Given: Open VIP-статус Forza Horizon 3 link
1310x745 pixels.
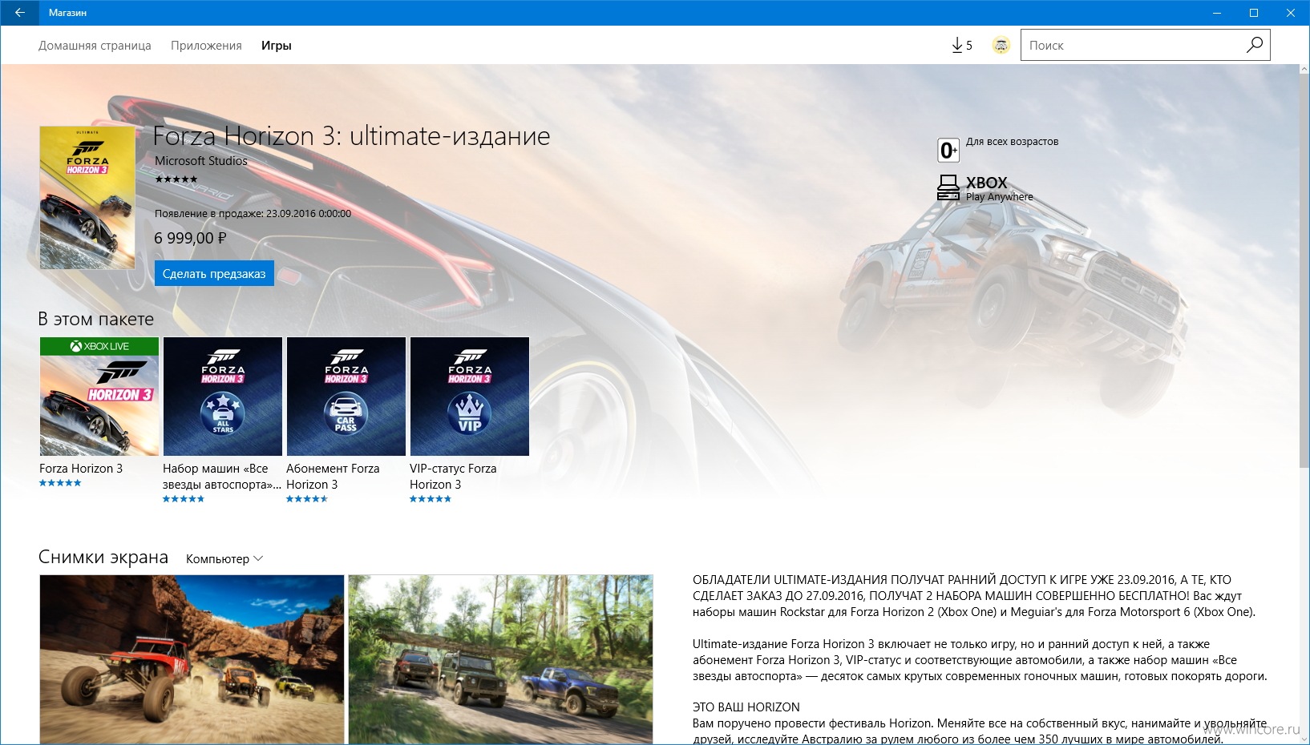Looking at the screenshot, I should [x=453, y=477].
